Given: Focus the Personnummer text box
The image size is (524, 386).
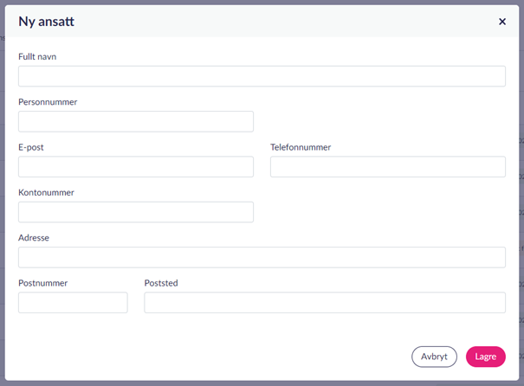Looking at the screenshot, I should point(136,121).
